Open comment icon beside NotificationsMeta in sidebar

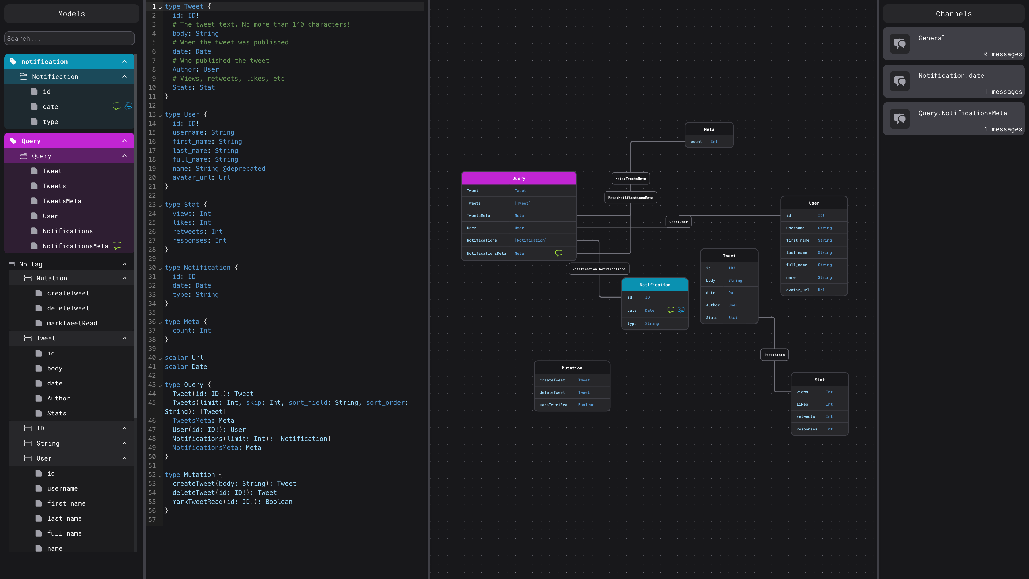pos(117,246)
